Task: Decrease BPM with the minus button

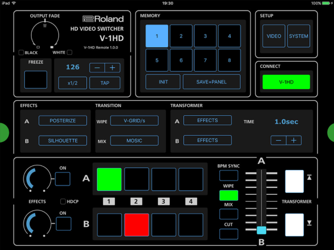Action: click(97, 68)
